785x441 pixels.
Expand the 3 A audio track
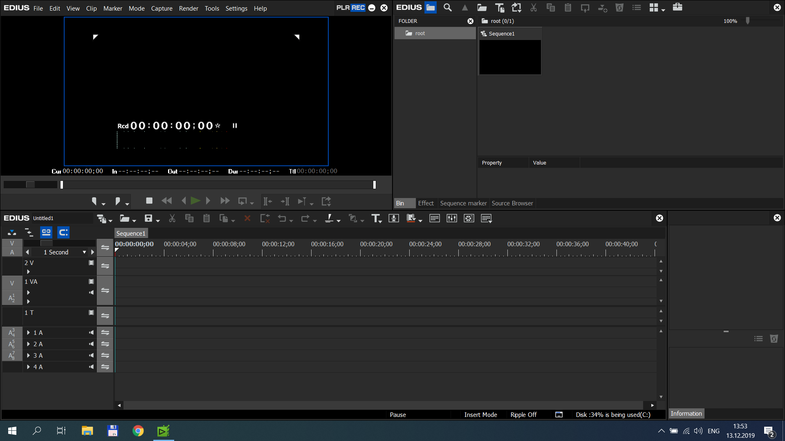[x=28, y=356]
